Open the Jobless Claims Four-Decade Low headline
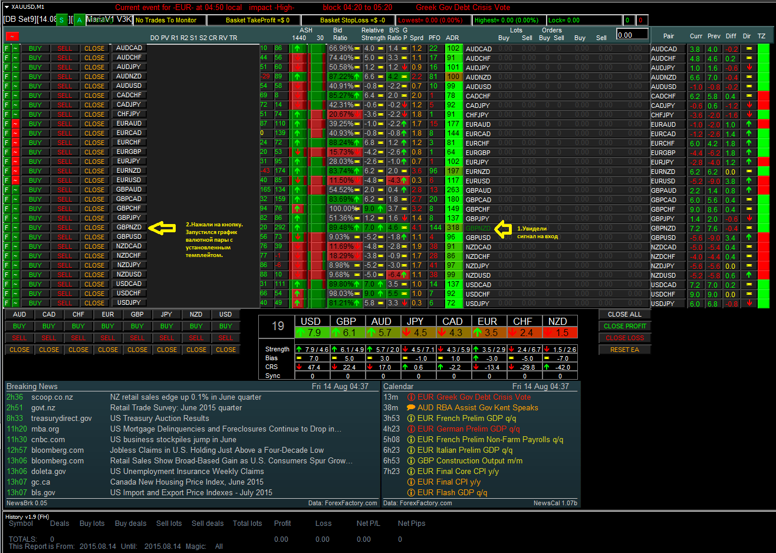Image resolution: width=776 pixels, height=553 pixels. click(217, 450)
